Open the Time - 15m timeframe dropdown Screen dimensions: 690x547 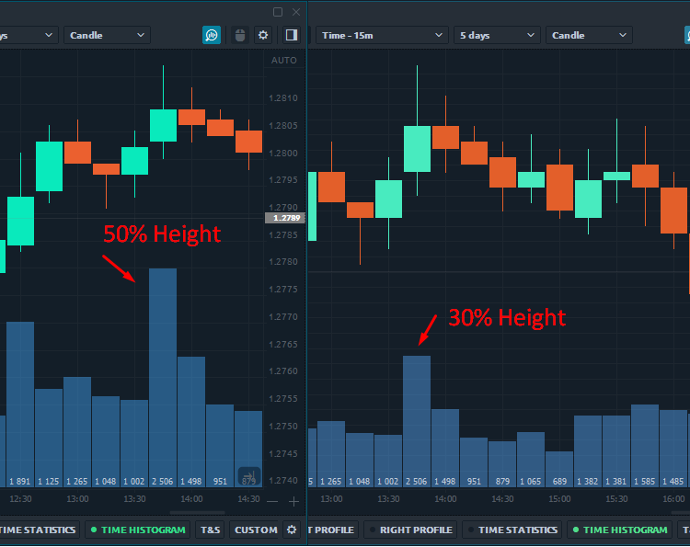[382, 35]
